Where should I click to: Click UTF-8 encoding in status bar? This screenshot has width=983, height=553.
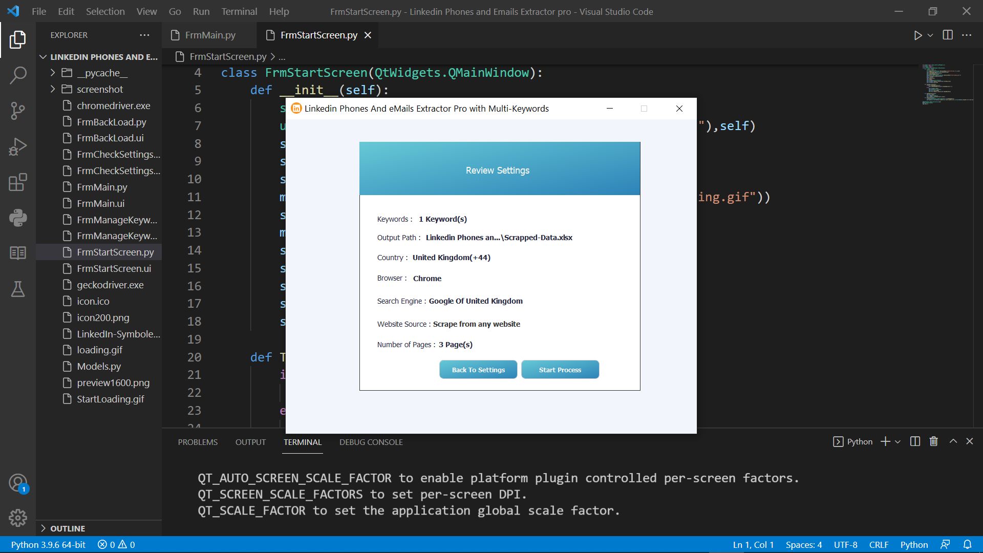click(845, 545)
